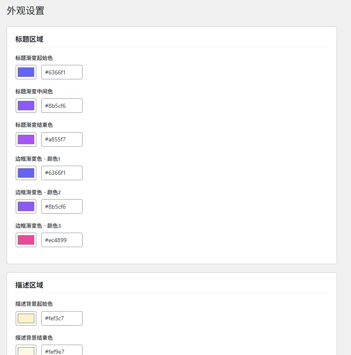Click the #a855f7 hex input field
Viewport: 351px width, 355px height.
(x=62, y=139)
